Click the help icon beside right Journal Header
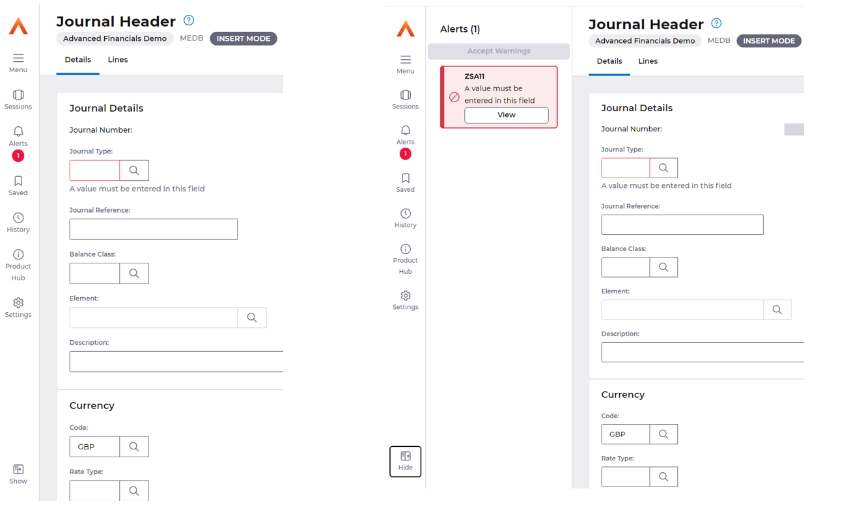This screenshot has width=864, height=506. click(716, 23)
